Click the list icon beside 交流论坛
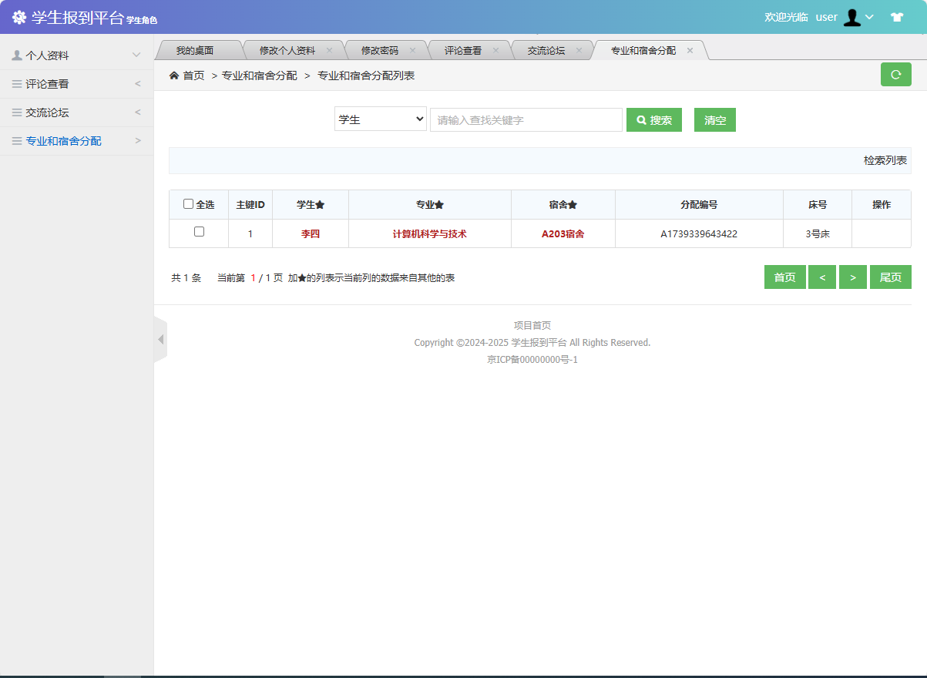The image size is (927, 678). pos(16,112)
